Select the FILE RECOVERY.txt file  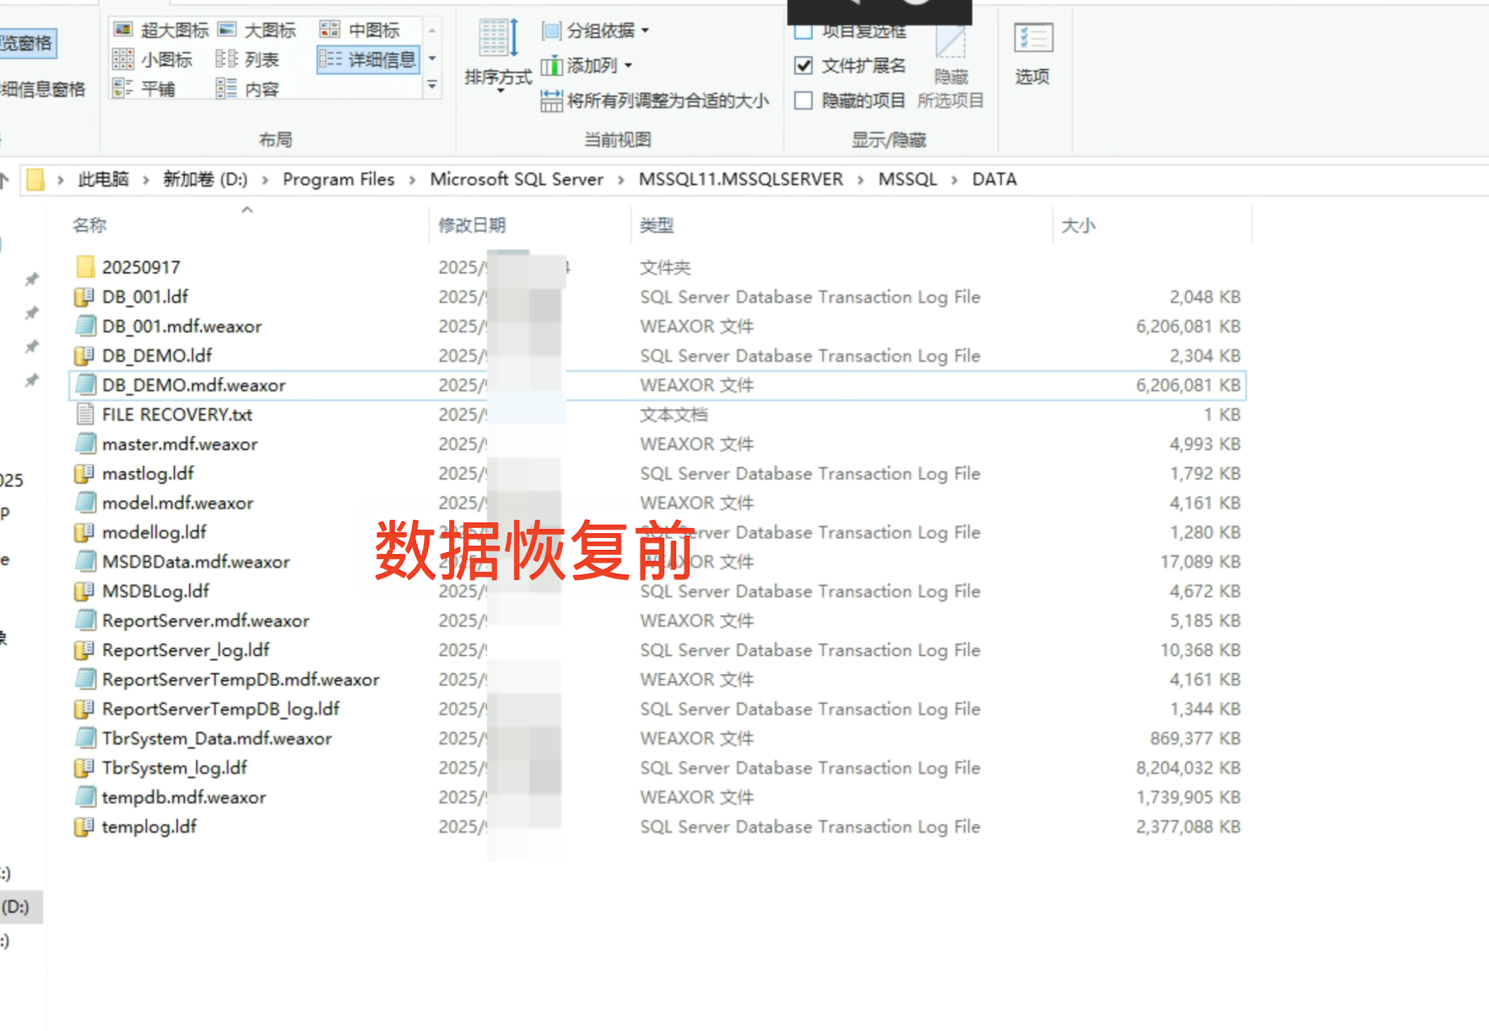point(177,415)
